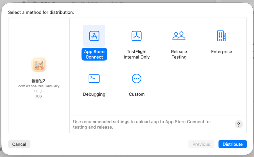254x157 pixels.
Task: Pick the Release Testing people icon
Action: click(x=179, y=36)
